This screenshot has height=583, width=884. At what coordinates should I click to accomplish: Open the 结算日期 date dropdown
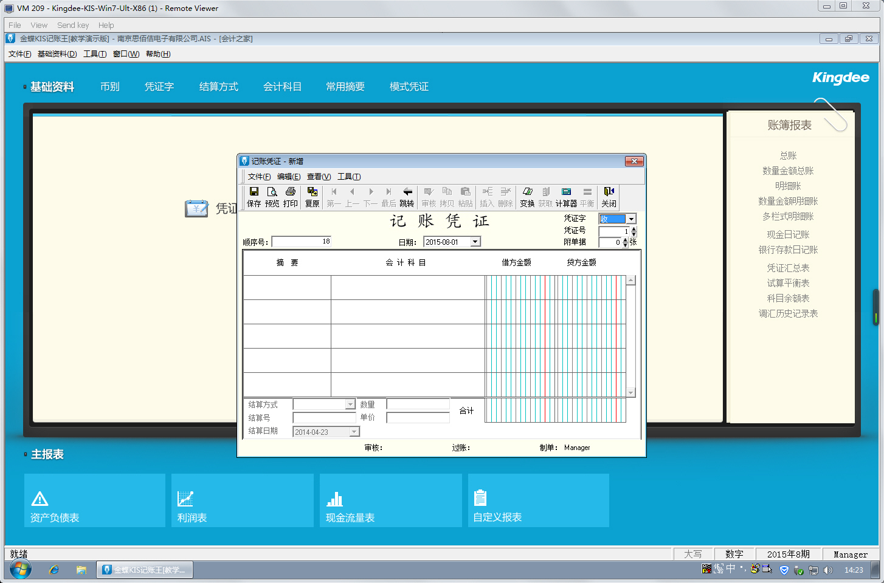(354, 432)
